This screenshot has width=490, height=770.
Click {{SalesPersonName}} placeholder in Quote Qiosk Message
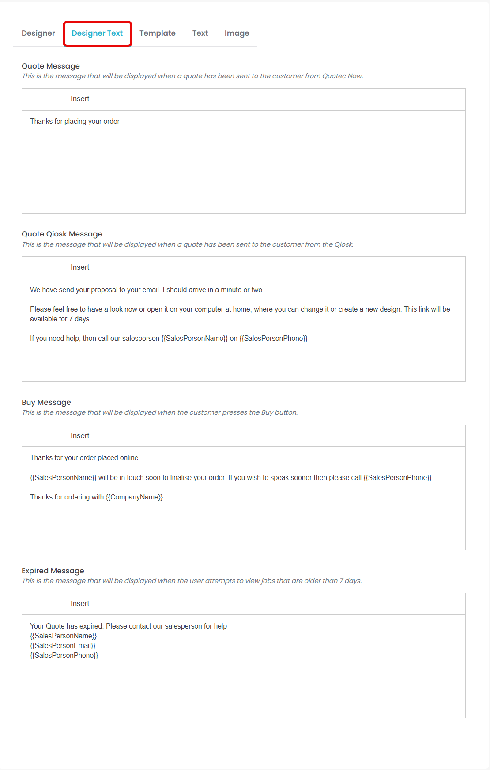(195, 339)
